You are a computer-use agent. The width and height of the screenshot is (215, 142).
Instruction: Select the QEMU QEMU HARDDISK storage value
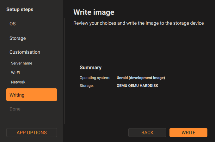(x=138, y=86)
